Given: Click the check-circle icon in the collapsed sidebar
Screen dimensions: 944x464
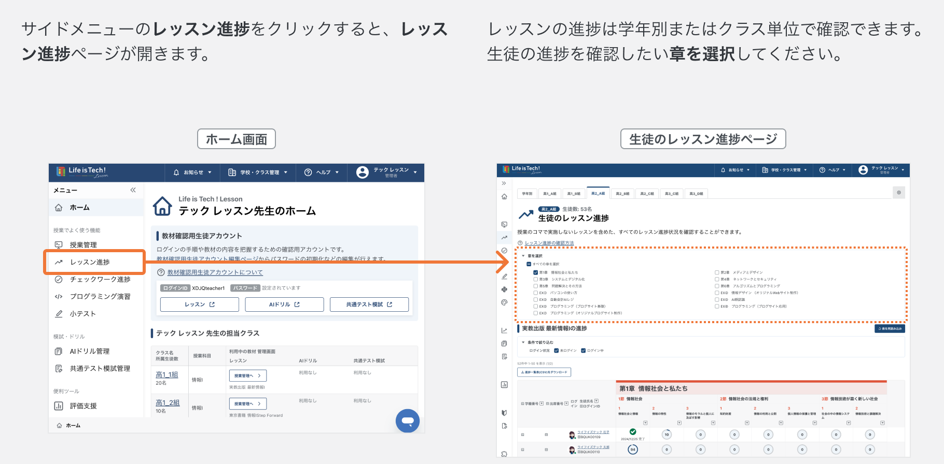Looking at the screenshot, I should 504,251.
